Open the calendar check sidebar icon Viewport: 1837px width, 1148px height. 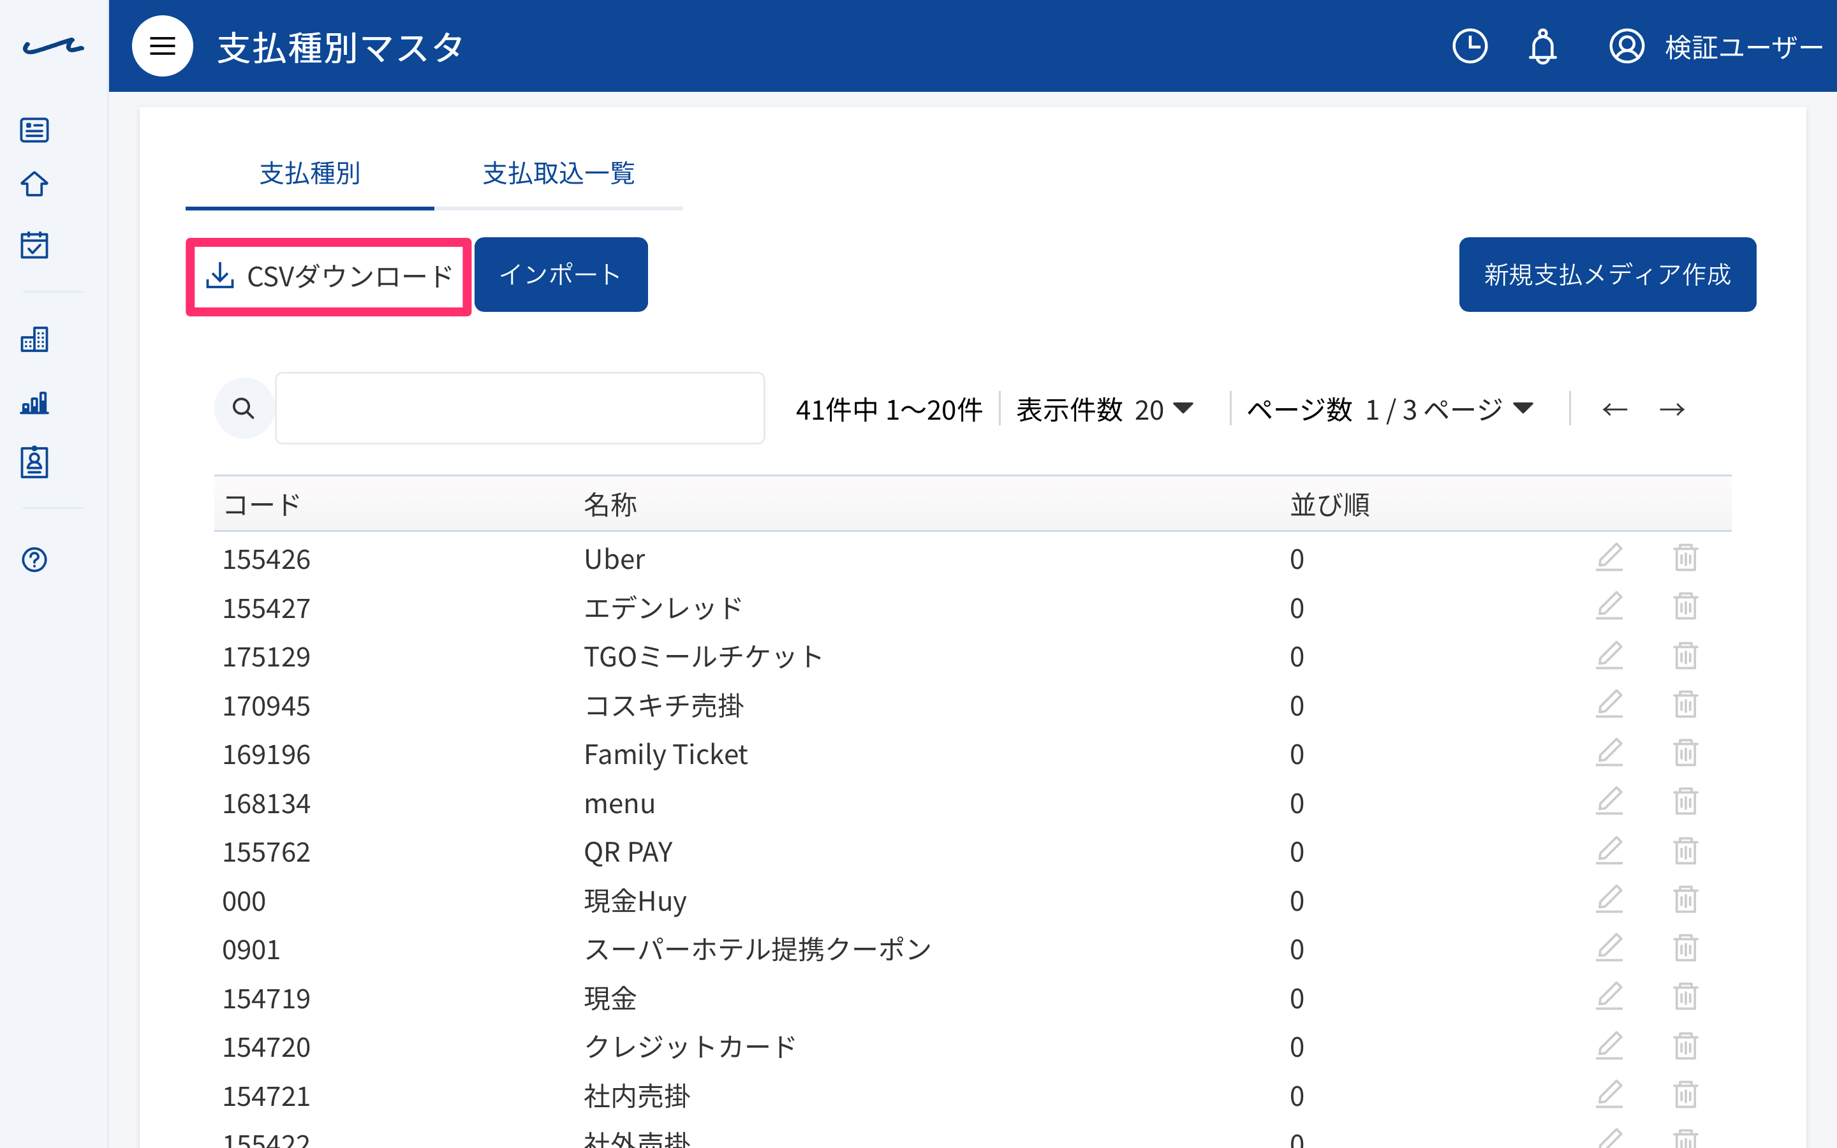click(x=34, y=246)
